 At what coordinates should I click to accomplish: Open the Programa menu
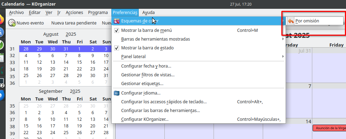coord(98,13)
